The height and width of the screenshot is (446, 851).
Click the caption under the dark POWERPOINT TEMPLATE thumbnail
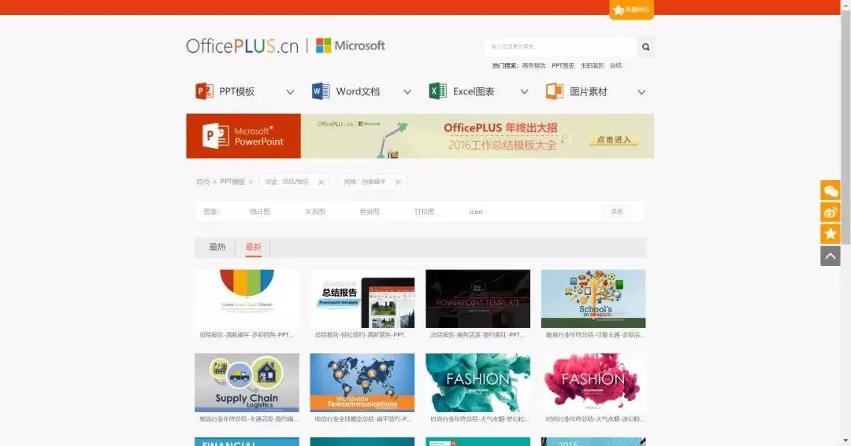[x=478, y=335]
